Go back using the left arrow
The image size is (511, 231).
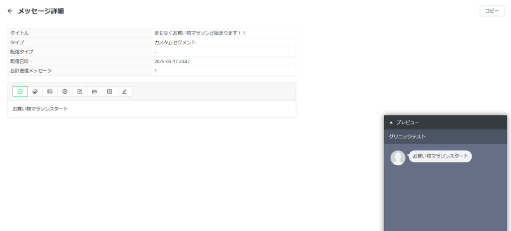[x=10, y=11]
